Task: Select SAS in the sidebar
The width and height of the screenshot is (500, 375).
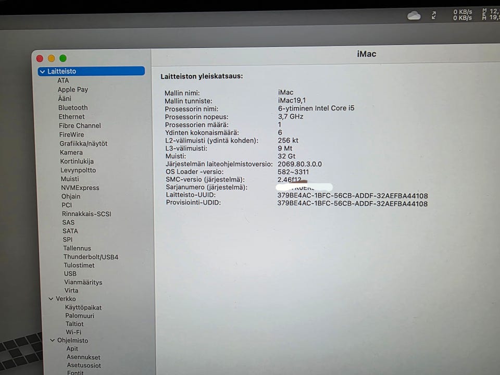Action: [x=69, y=222]
